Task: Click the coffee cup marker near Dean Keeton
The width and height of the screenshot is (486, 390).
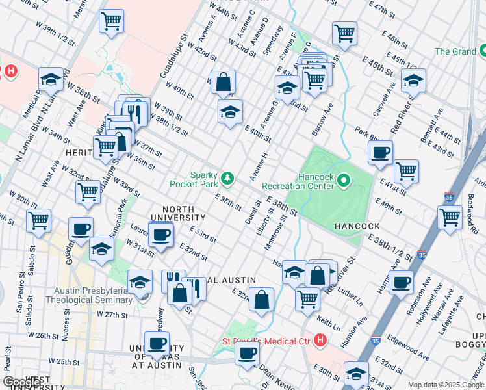Action: 247,354
